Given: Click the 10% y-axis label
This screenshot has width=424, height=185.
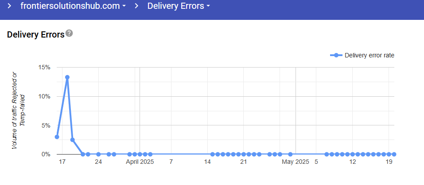Looking at the screenshot, I should point(45,96).
